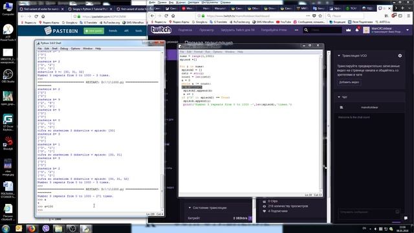The image size is (414, 233).
Task: Open the Firefox library icon in the toolbar
Action: pyautogui.click(x=386, y=16)
